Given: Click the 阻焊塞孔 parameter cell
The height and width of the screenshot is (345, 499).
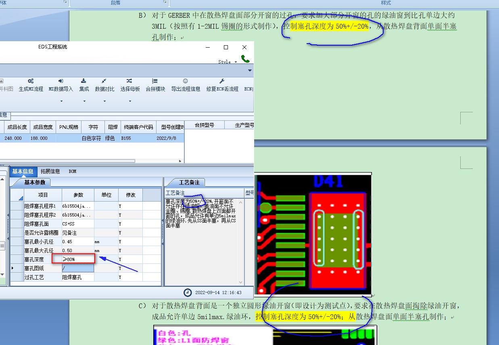Looking at the screenshot, I should click(x=78, y=277).
